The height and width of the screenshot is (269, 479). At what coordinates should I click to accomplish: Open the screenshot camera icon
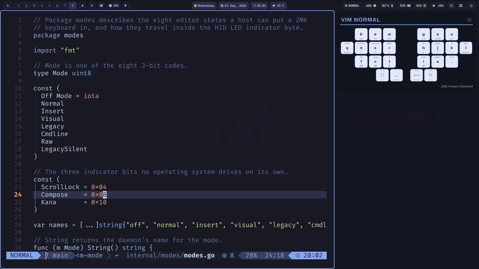tap(101, 6)
